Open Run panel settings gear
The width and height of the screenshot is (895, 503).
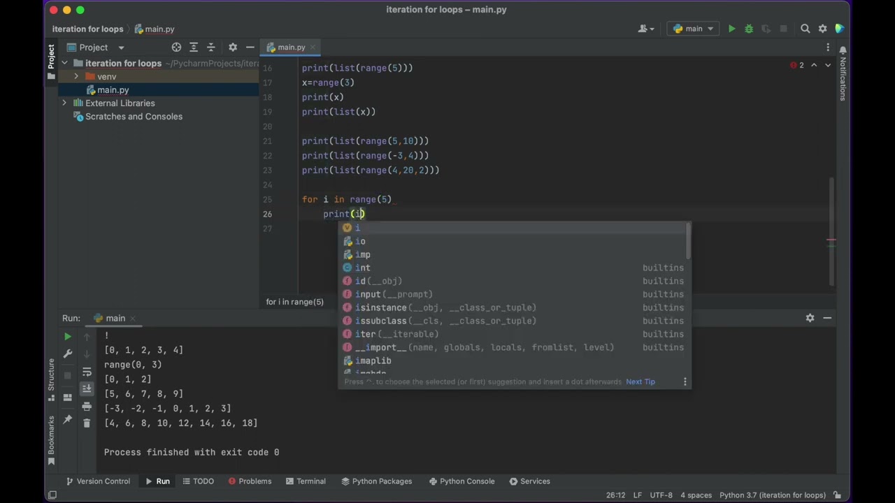[x=810, y=318]
